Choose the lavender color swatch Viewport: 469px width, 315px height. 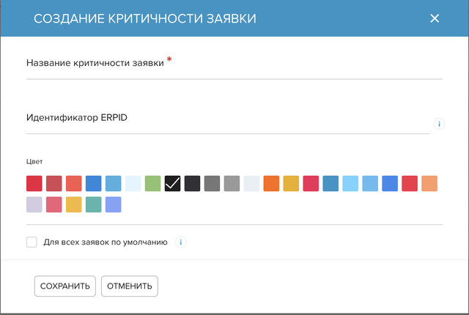tap(34, 204)
